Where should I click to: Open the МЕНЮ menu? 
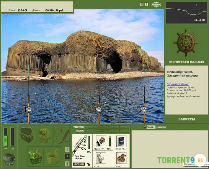[x=156, y=4]
